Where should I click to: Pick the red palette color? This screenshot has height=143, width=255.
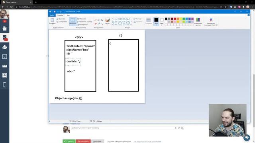[x=175, y=19]
